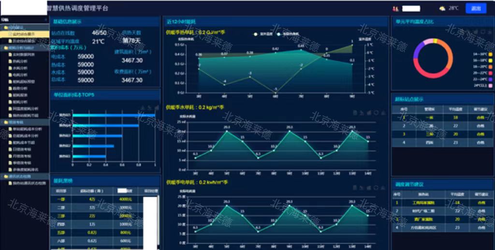Click the blue 退出 button at top right

476,9
